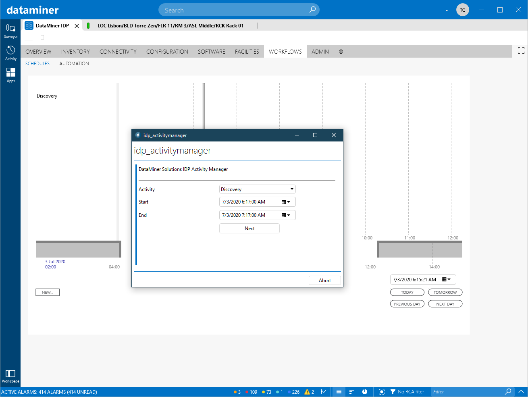
Task: Select the WORKFLOWS tab
Action: click(285, 52)
